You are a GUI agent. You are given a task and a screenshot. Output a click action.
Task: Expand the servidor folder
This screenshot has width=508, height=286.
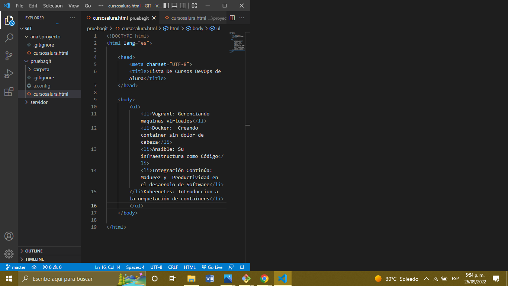(x=49, y=102)
